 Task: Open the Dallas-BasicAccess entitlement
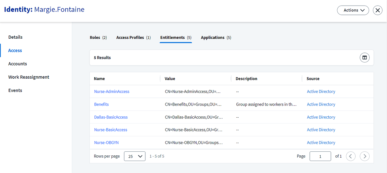pyautogui.click(x=111, y=117)
